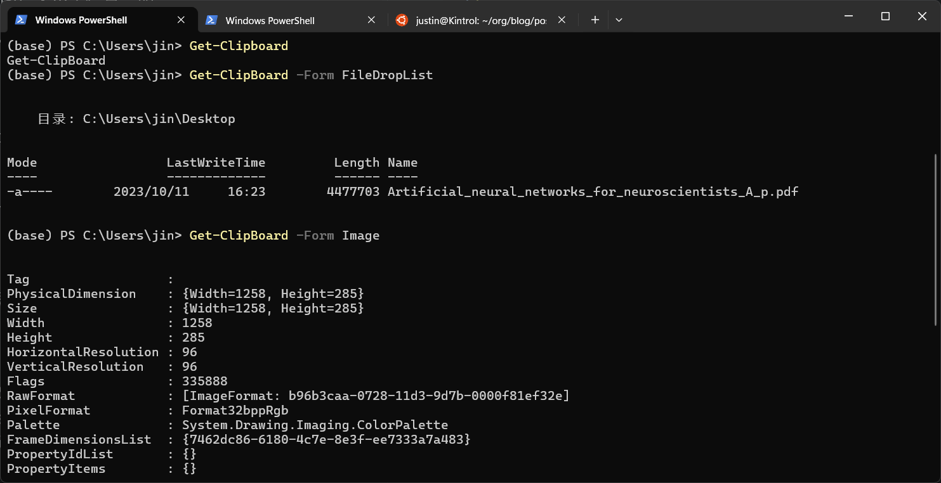
Task: Click the directory path C:\Users\jin\Desktop
Action: pyautogui.click(x=159, y=119)
